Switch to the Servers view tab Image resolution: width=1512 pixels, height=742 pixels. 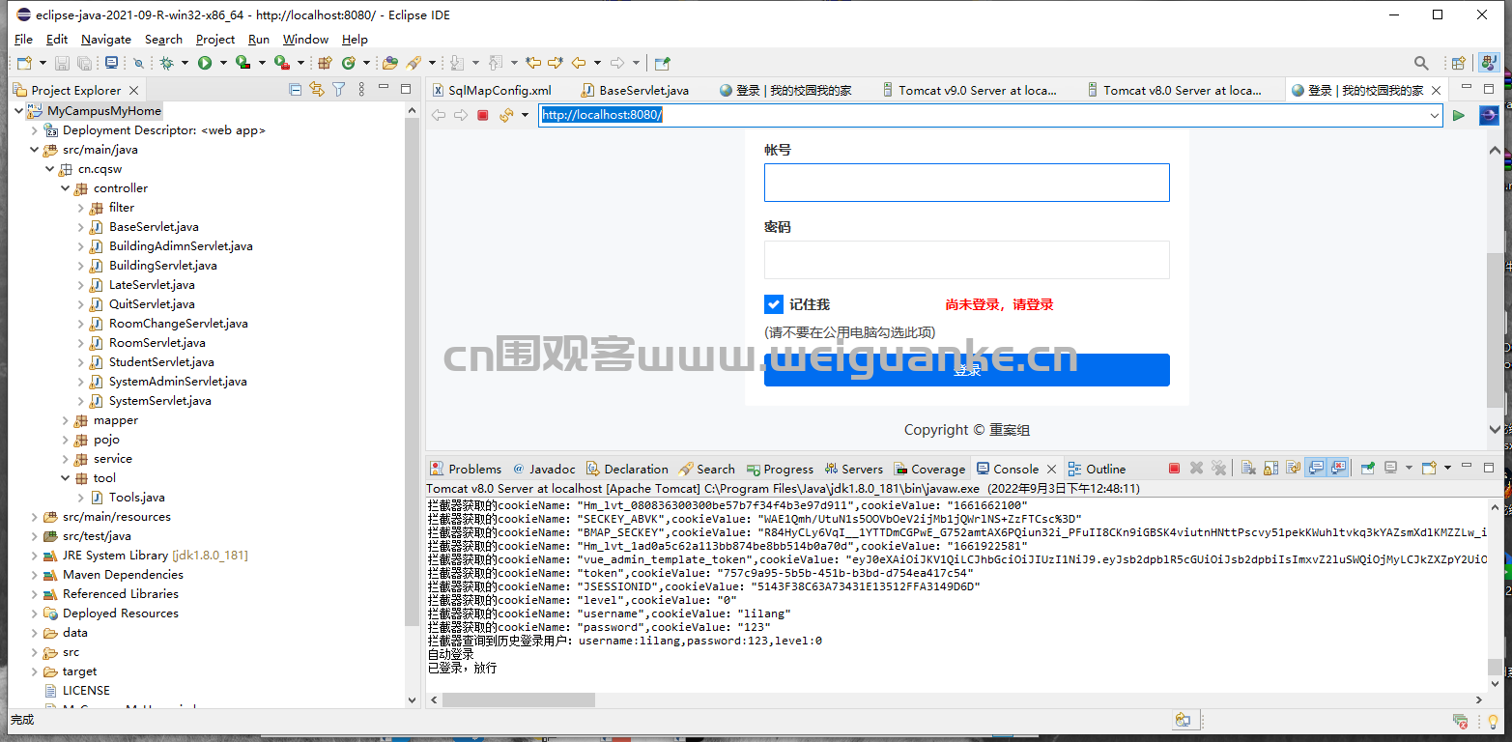[x=853, y=469]
